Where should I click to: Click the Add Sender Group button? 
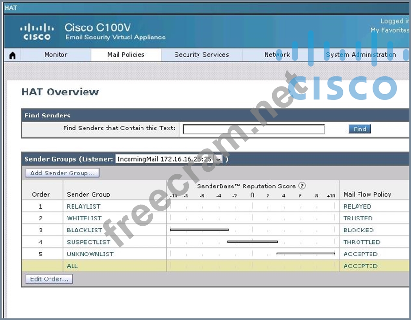pyautogui.click(x=62, y=173)
